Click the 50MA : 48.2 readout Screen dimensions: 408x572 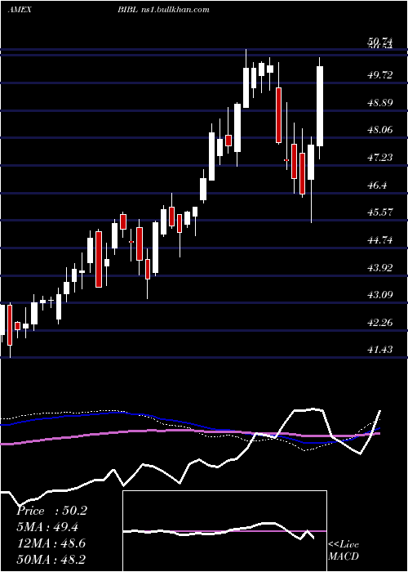tap(51, 559)
